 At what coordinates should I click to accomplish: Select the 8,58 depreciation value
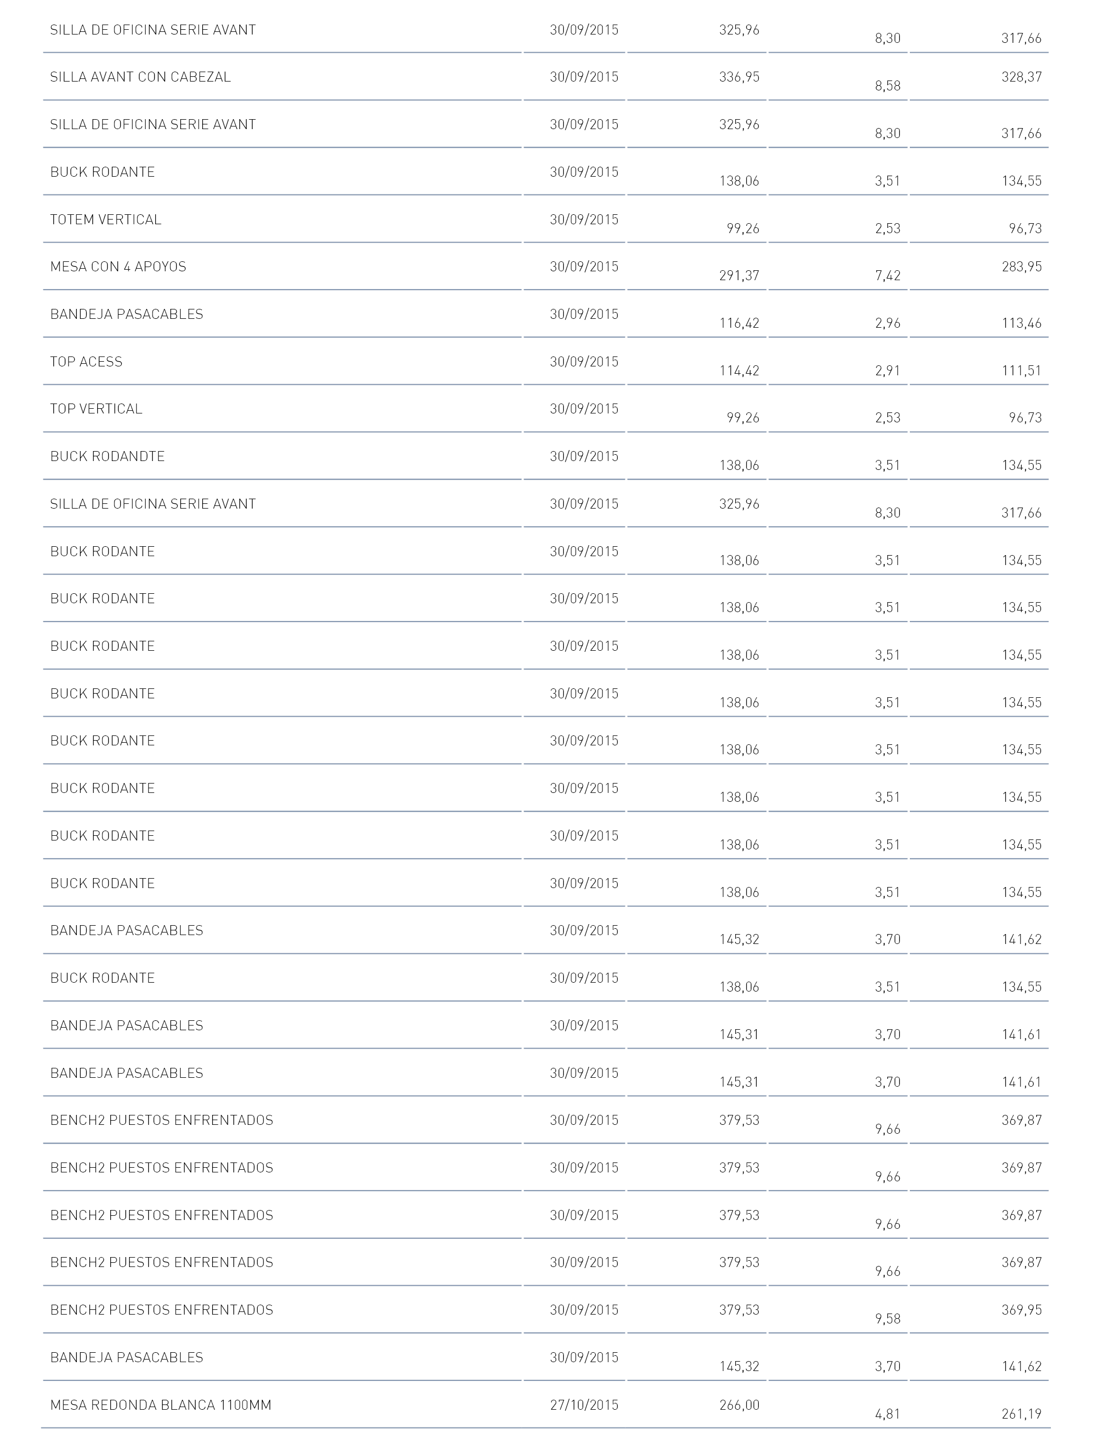click(x=887, y=86)
